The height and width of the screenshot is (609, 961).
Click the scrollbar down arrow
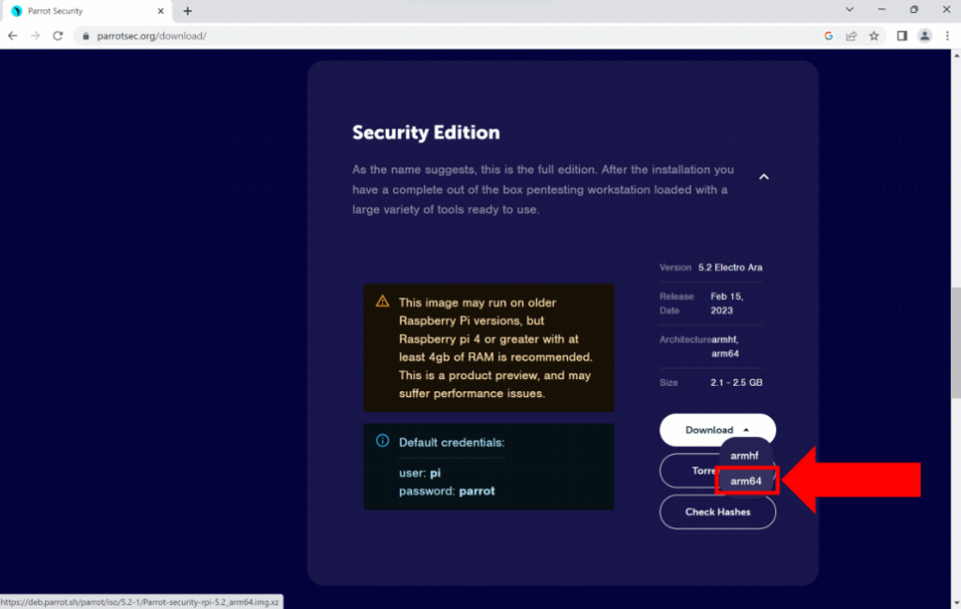tap(955, 603)
